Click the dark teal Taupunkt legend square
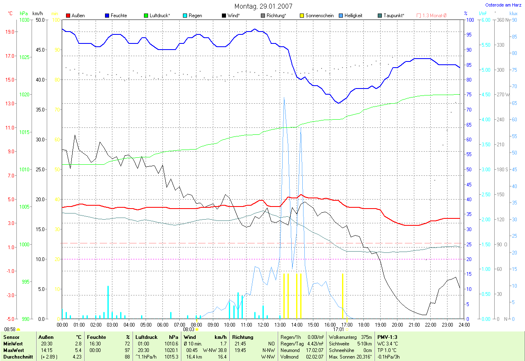 [x=380, y=16]
